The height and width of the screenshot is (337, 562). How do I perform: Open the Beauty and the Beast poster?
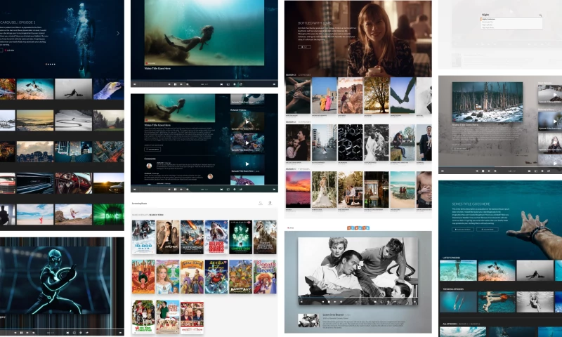click(265, 277)
